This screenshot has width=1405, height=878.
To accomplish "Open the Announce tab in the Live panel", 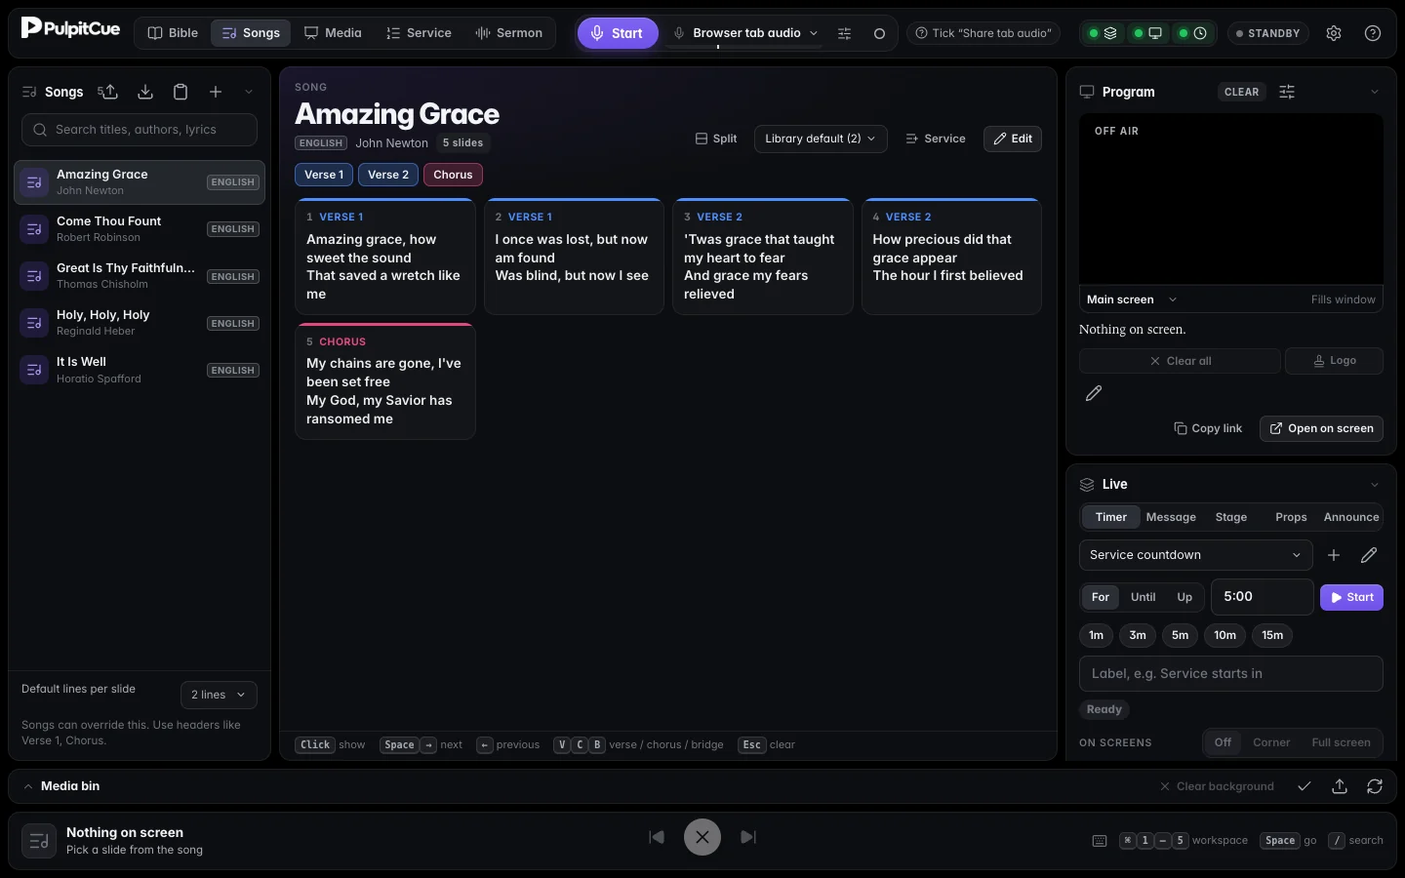I will click(x=1351, y=517).
